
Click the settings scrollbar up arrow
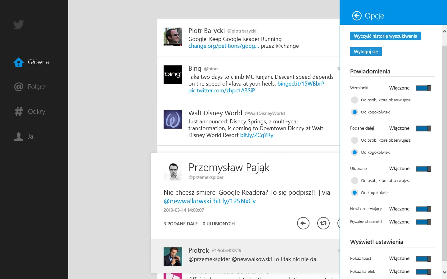(x=445, y=31)
